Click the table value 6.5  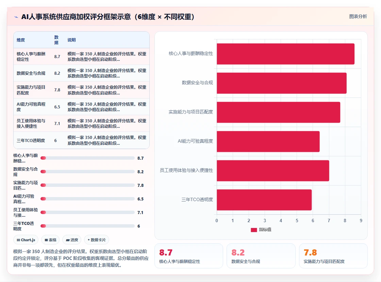point(57,107)
